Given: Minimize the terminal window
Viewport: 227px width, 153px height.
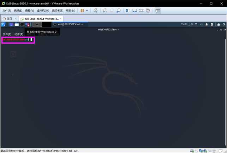Looking at the screenshot, I should (x=217, y=30).
